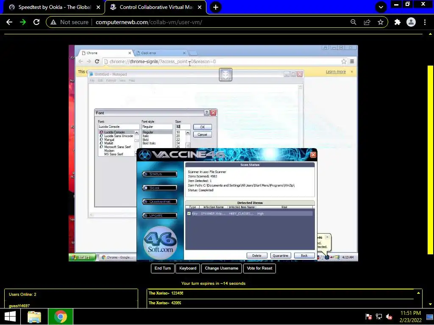Open the Quarantine section in Vaccine46 sidebar
434x325 pixels.
click(160, 201)
